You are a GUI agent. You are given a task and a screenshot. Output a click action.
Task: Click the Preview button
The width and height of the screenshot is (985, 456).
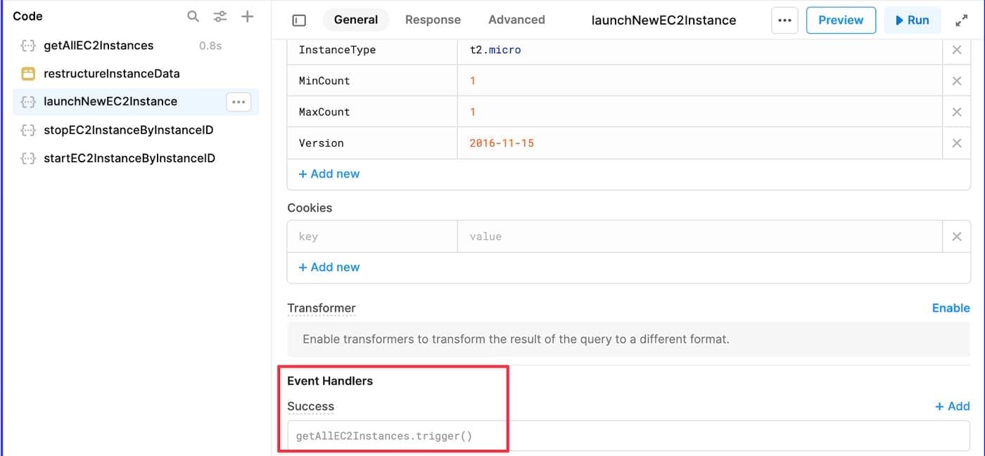(x=841, y=20)
